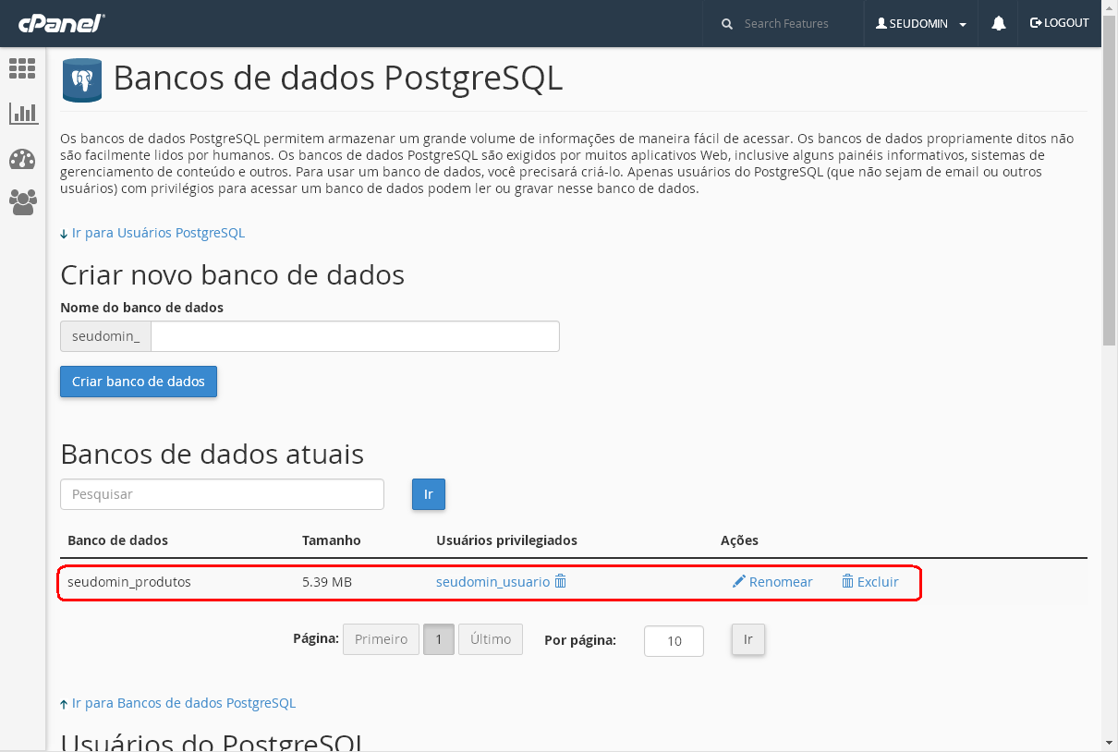1118x752 pixels.
Task: Click the Página: label
Action: point(316,637)
